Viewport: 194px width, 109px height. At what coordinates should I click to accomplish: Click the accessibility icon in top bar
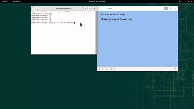[180, 2]
